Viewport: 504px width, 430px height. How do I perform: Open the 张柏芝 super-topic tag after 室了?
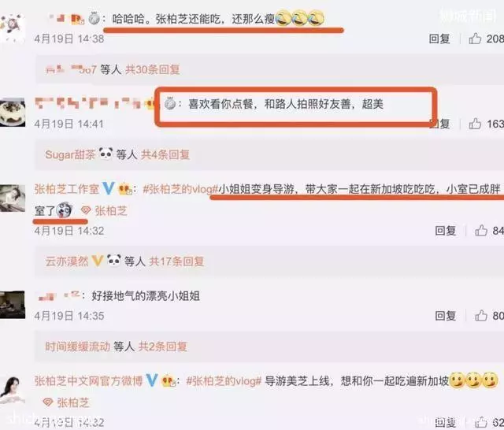[x=105, y=211]
